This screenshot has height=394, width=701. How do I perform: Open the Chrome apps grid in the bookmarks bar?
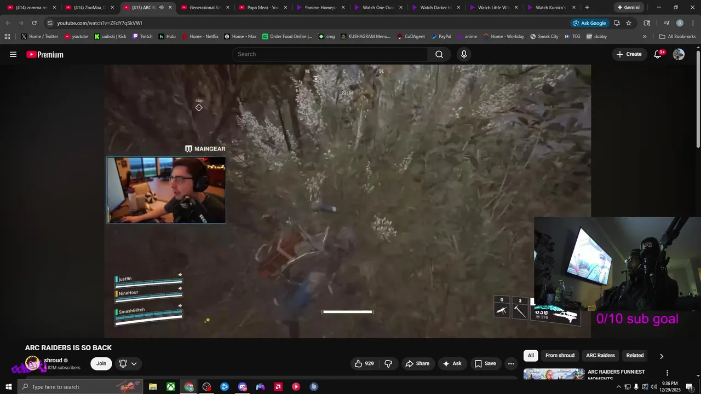pyautogui.click(x=7, y=37)
